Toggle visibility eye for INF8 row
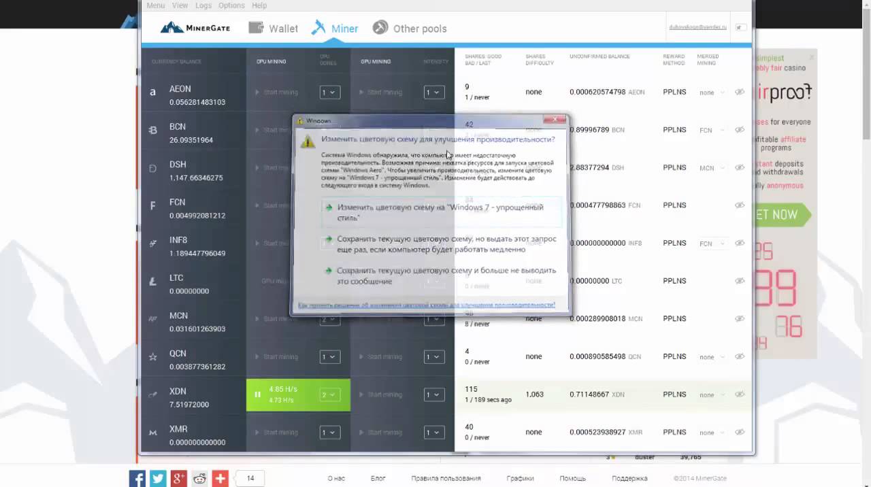871x487 pixels. 740,243
